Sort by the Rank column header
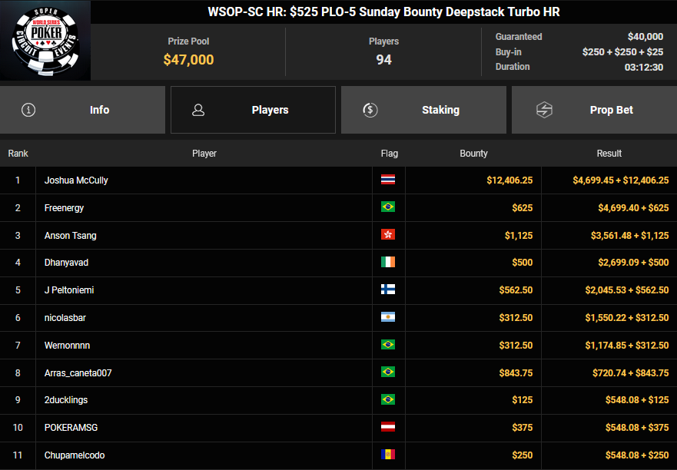 (18, 154)
